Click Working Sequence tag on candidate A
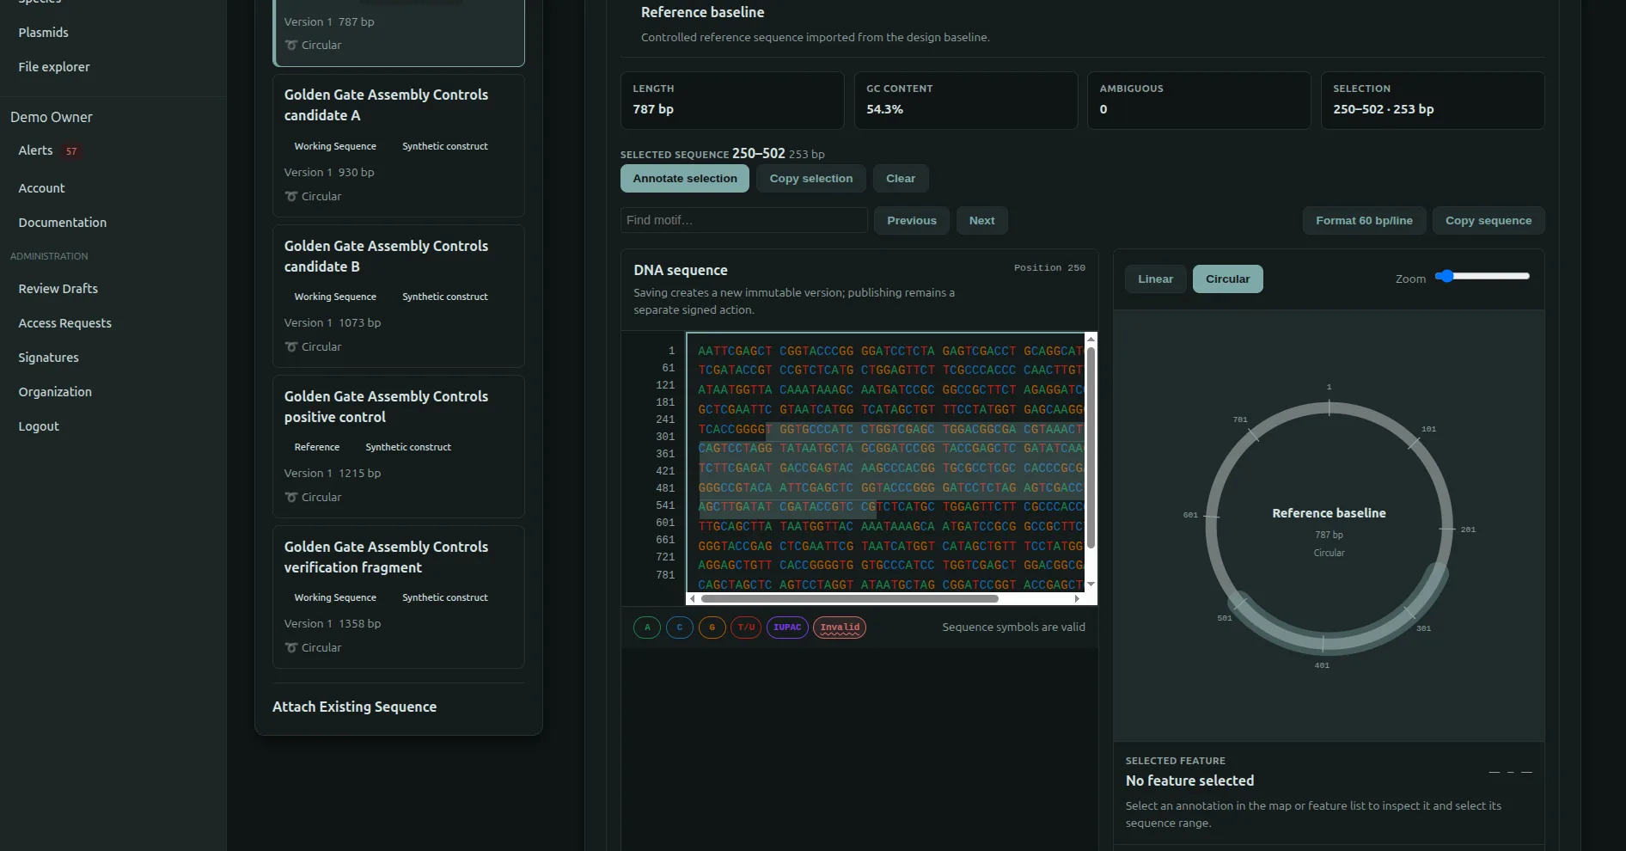Image resolution: width=1626 pixels, height=851 pixels. [335, 146]
